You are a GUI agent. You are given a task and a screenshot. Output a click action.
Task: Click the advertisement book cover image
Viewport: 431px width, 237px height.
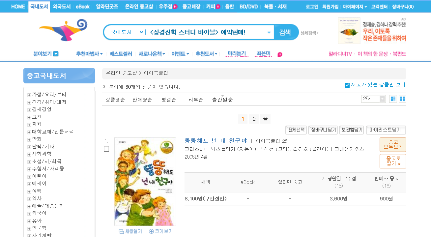(349, 31)
